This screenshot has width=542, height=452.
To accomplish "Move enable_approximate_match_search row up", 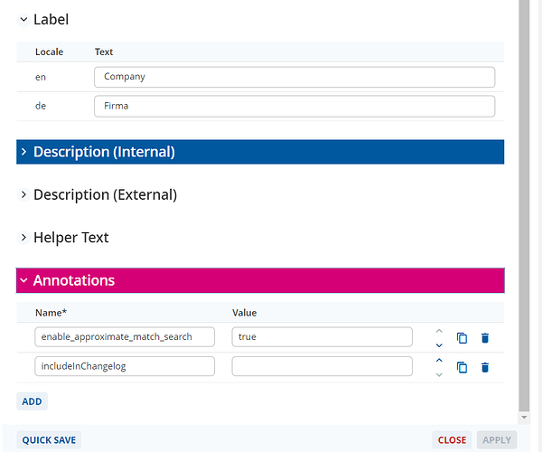I will point(439,331).
